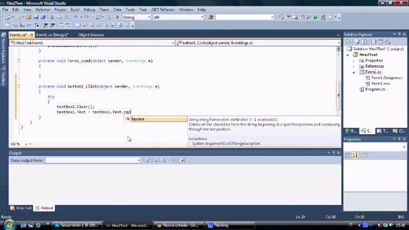The height and width of the screenshot is (230, 409).
Task: Click the categorized icon in Properties panel
Action: click(x=348, y=155)
